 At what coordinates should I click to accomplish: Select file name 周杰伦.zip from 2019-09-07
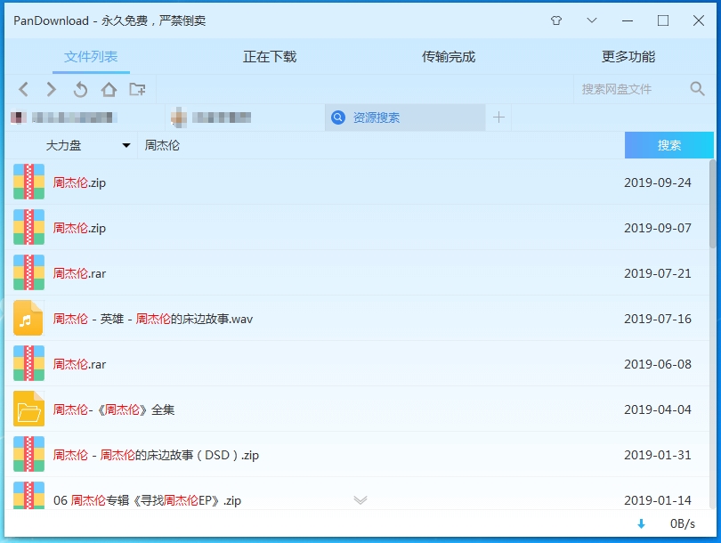(79, 228)
